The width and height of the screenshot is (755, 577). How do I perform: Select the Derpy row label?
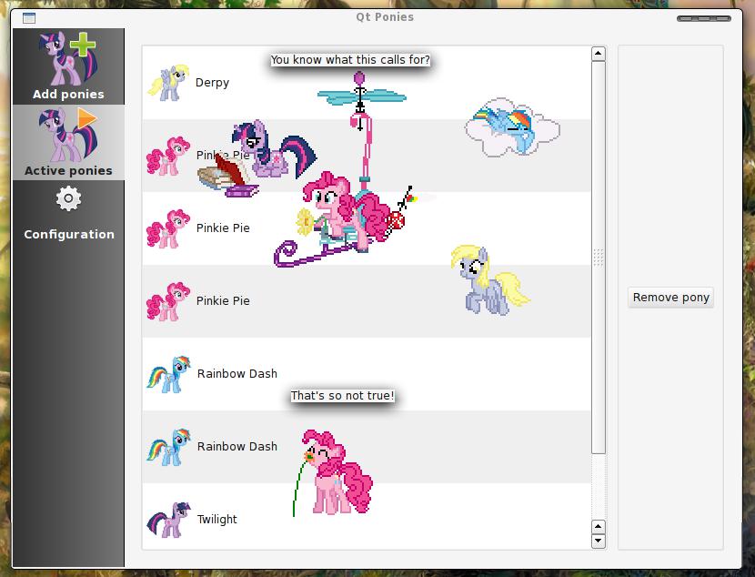coord(212,83)
